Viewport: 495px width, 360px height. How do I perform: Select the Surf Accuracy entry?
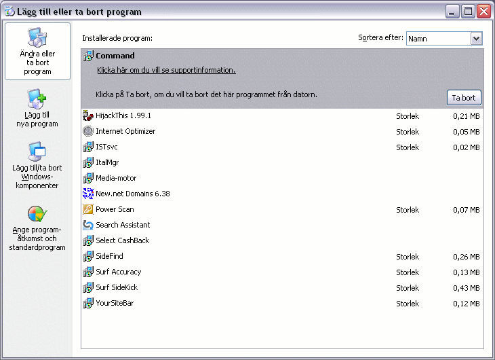[282, 272]
